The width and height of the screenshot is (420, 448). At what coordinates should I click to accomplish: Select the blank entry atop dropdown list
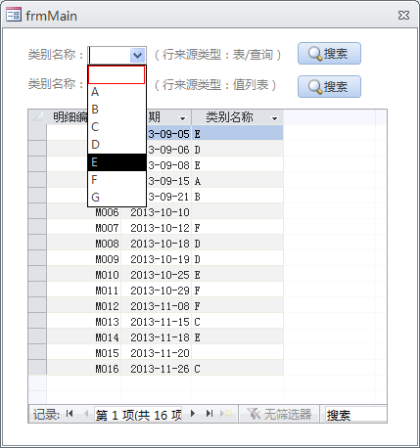[117, 74]
